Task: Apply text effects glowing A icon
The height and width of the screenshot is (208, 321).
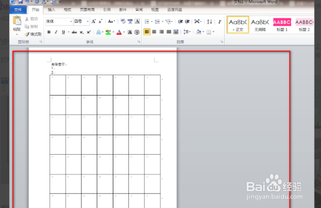Action: point(98,32)
